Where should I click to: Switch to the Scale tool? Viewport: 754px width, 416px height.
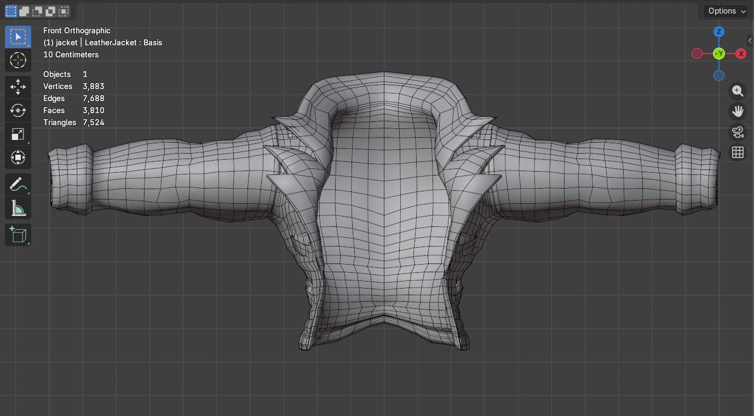[x=18, y=134]
